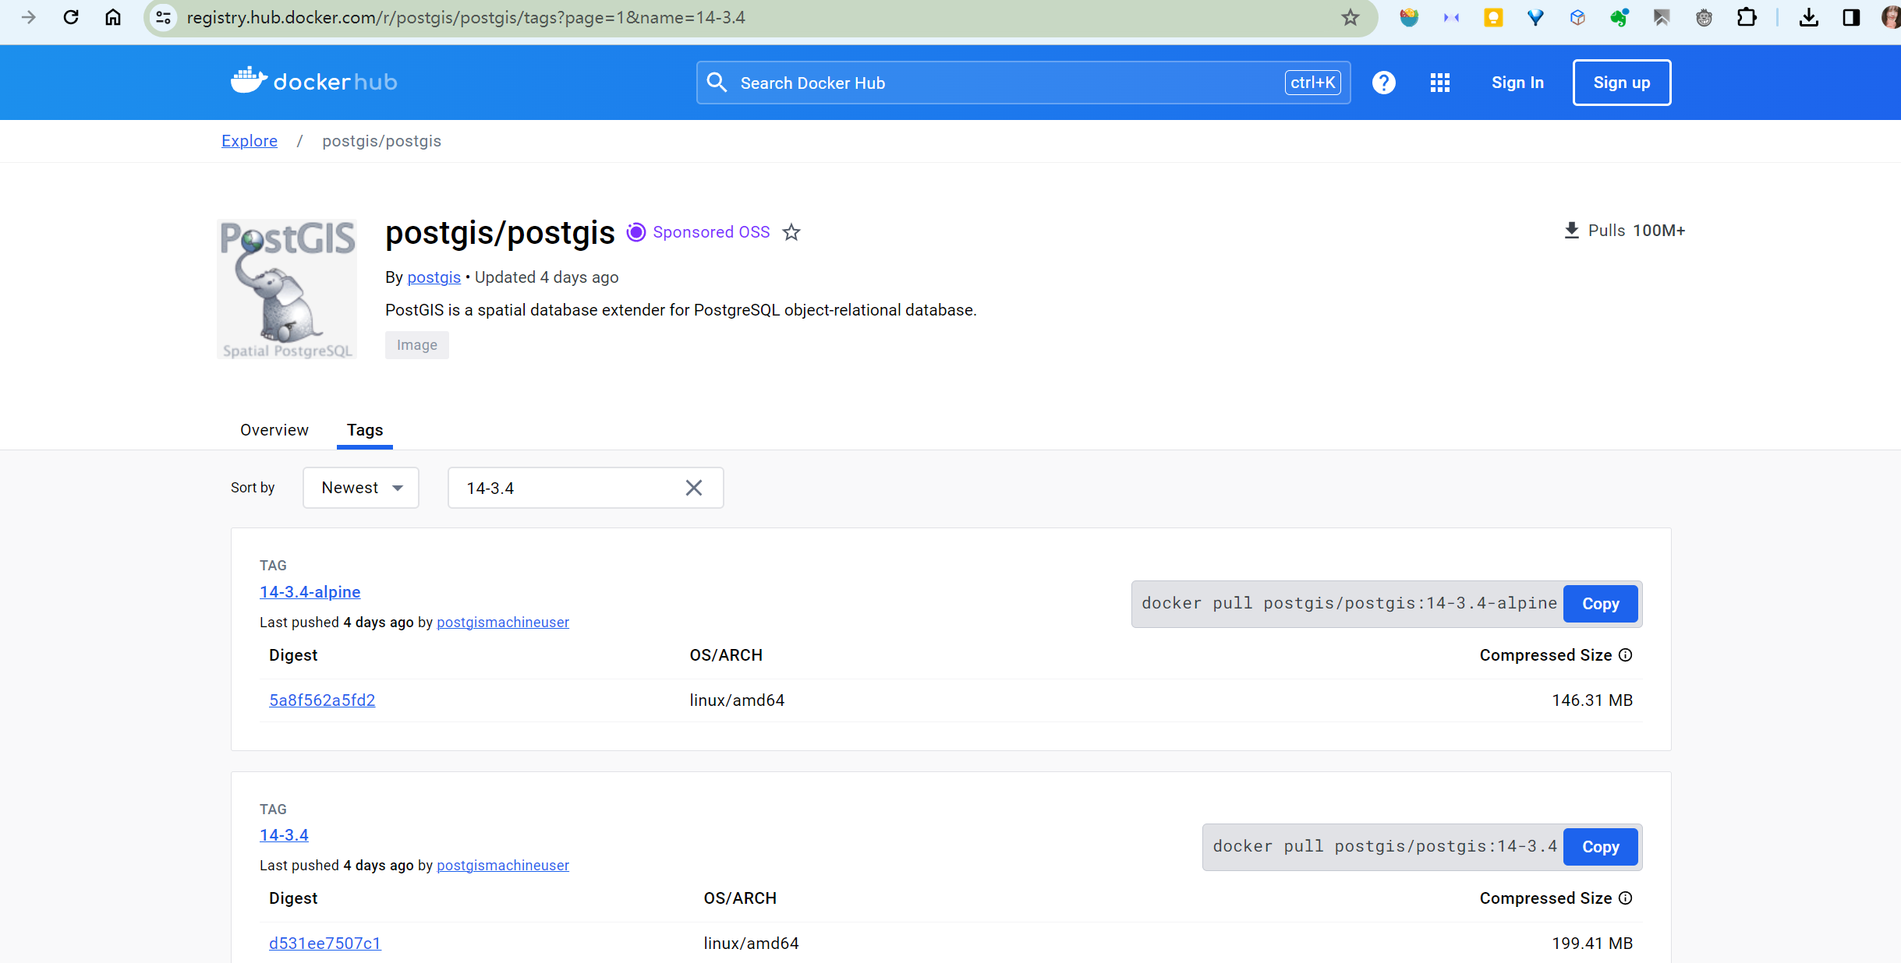
Task: Open the Docker Hub help question mark
Action: 1382,82
